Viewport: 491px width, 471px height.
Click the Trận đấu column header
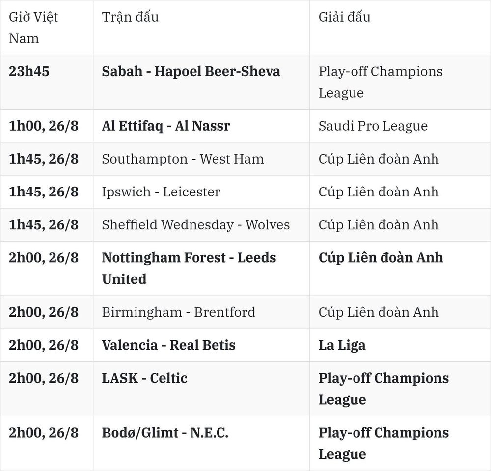click(x=130, y=17)
